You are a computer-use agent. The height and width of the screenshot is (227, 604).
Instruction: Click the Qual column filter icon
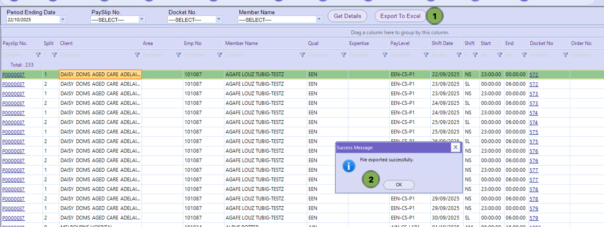[343, 55]
